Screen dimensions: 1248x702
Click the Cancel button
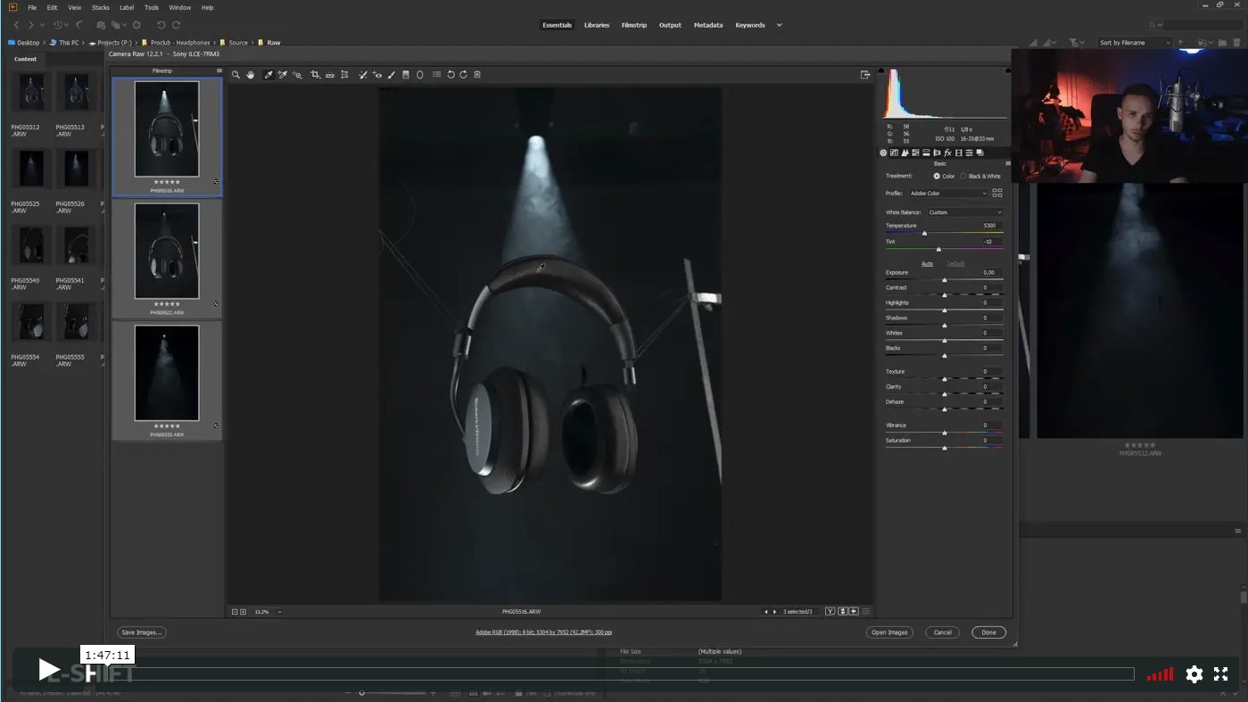(943, 632)
